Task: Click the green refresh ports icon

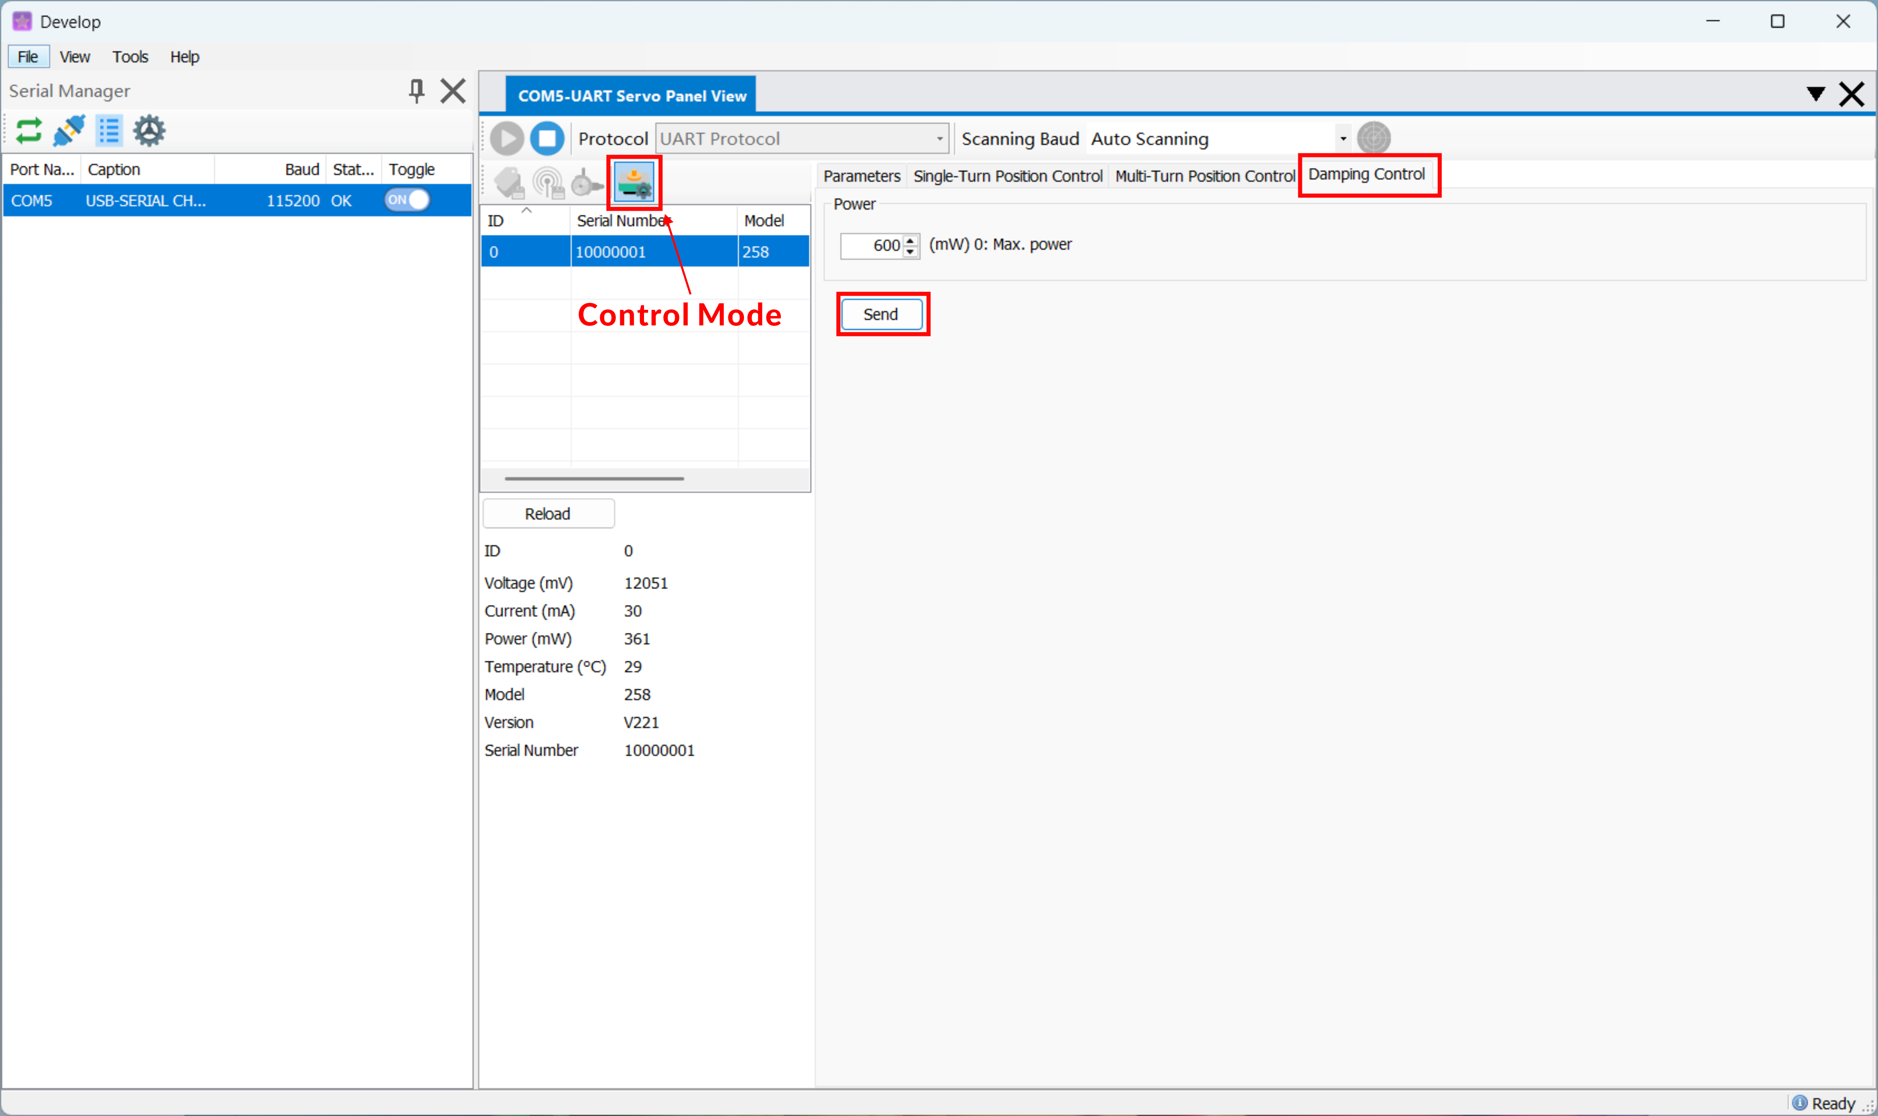Action: [x=29, y=131]
